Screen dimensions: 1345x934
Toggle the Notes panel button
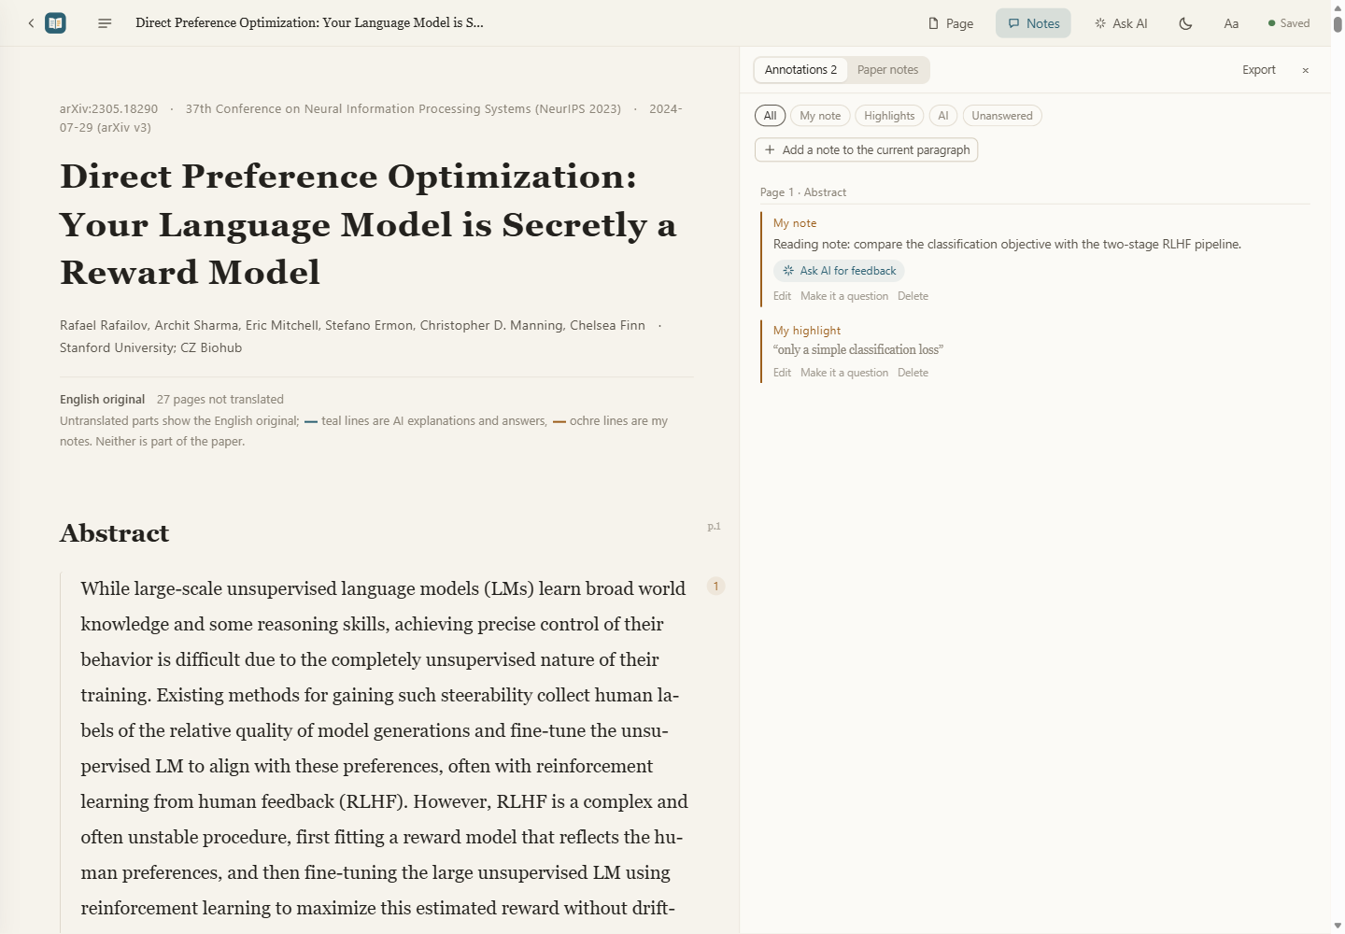1033,23
